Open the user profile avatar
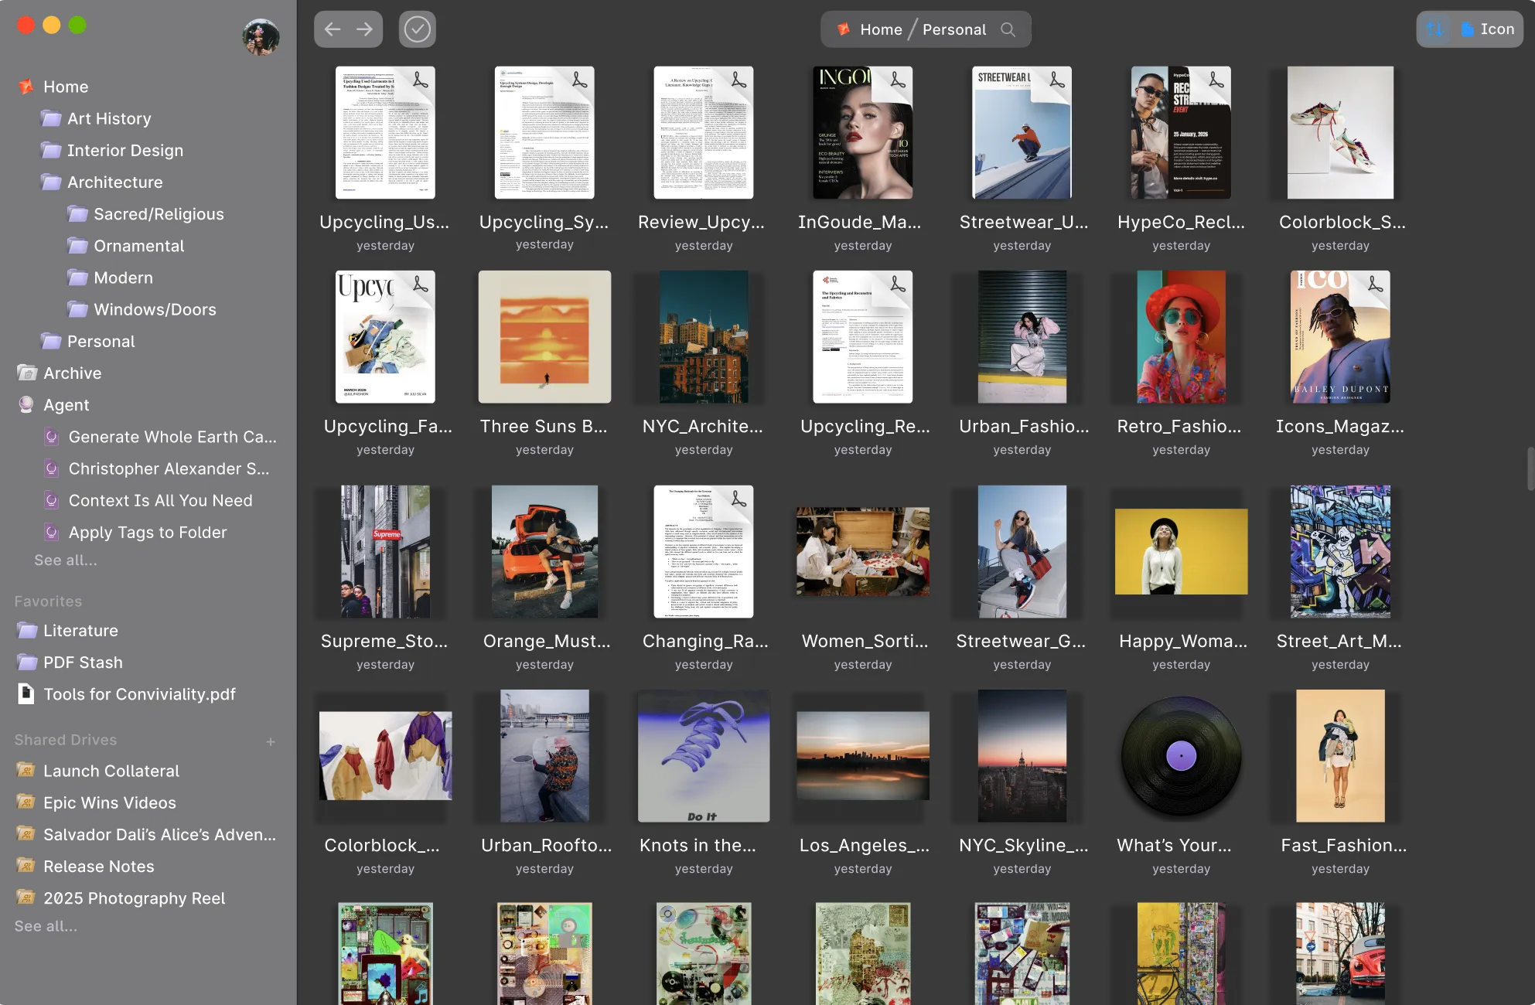Image resolution: width=1535 pixels, height=1005 pixels. point(261,36)
